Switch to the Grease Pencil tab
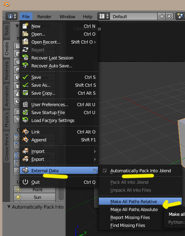The width and height of the screenshot is (185, 236). [x=7, y=147]
